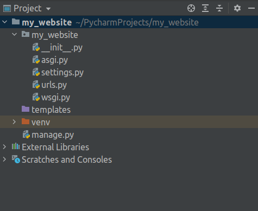Image resolution: width=258 pixels, height=211 pixels.
Task: Select the __init__.py file
Action: tap(62, 48)
